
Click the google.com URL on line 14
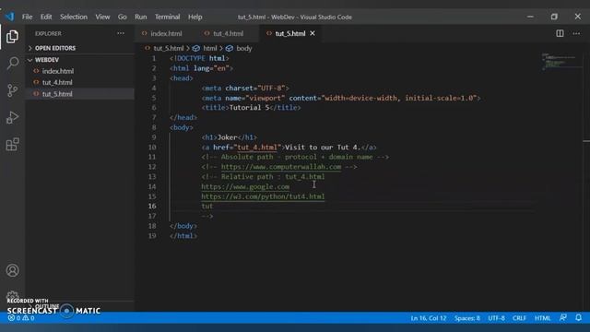coord(245,186)
